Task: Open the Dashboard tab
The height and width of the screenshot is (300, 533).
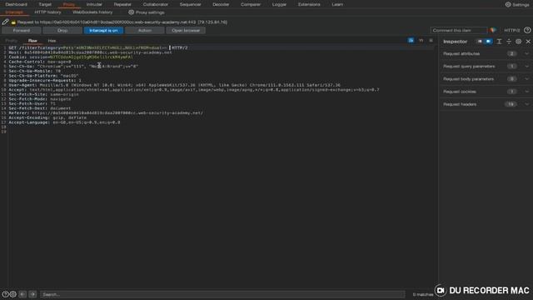Action: 17,4
